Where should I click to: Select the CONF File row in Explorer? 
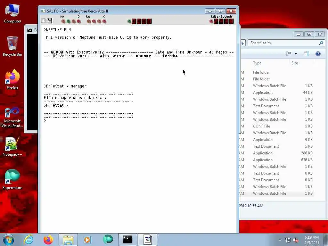(276, 126)
